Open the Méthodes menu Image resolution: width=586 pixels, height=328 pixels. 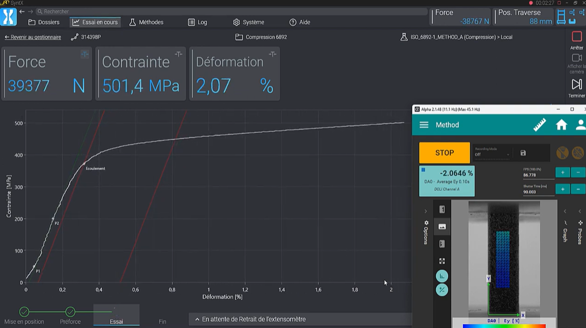[x=146, y=22]
